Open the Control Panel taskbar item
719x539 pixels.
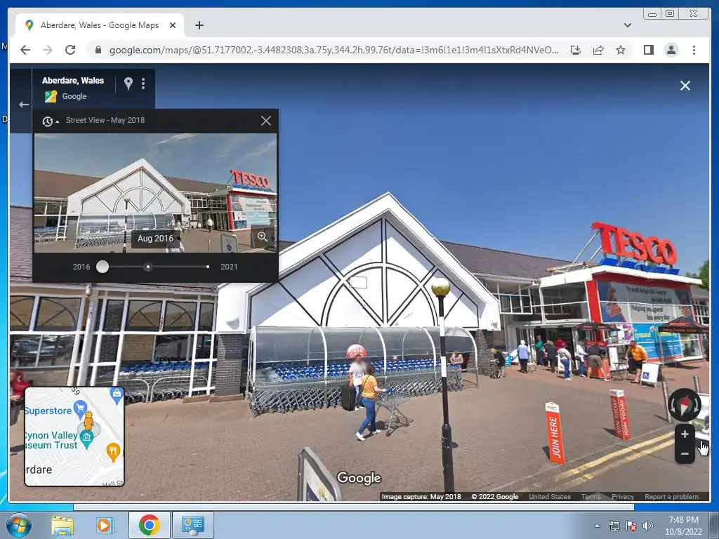[x=193, y=525]
